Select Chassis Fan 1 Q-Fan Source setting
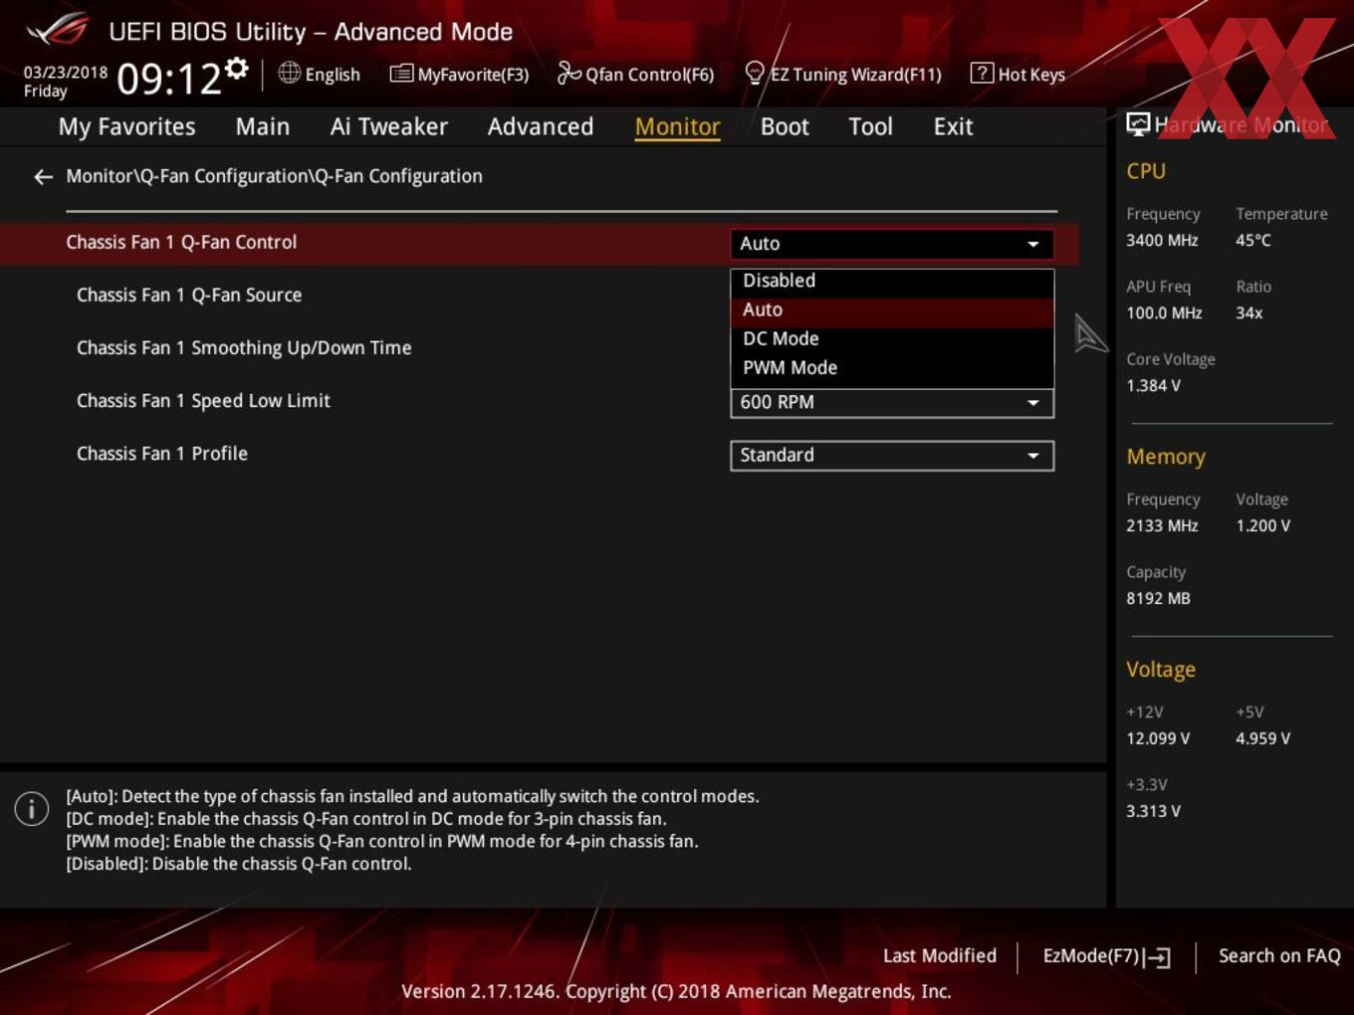Viewport: 1354px width, 1015px height. coord(189,295)
